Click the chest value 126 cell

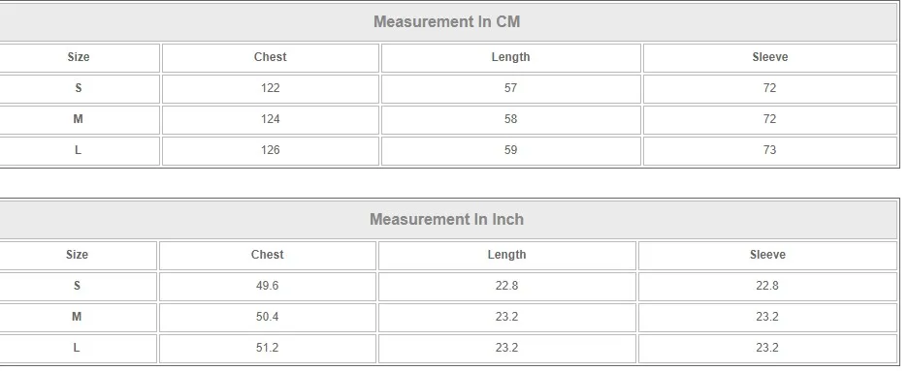270,150
